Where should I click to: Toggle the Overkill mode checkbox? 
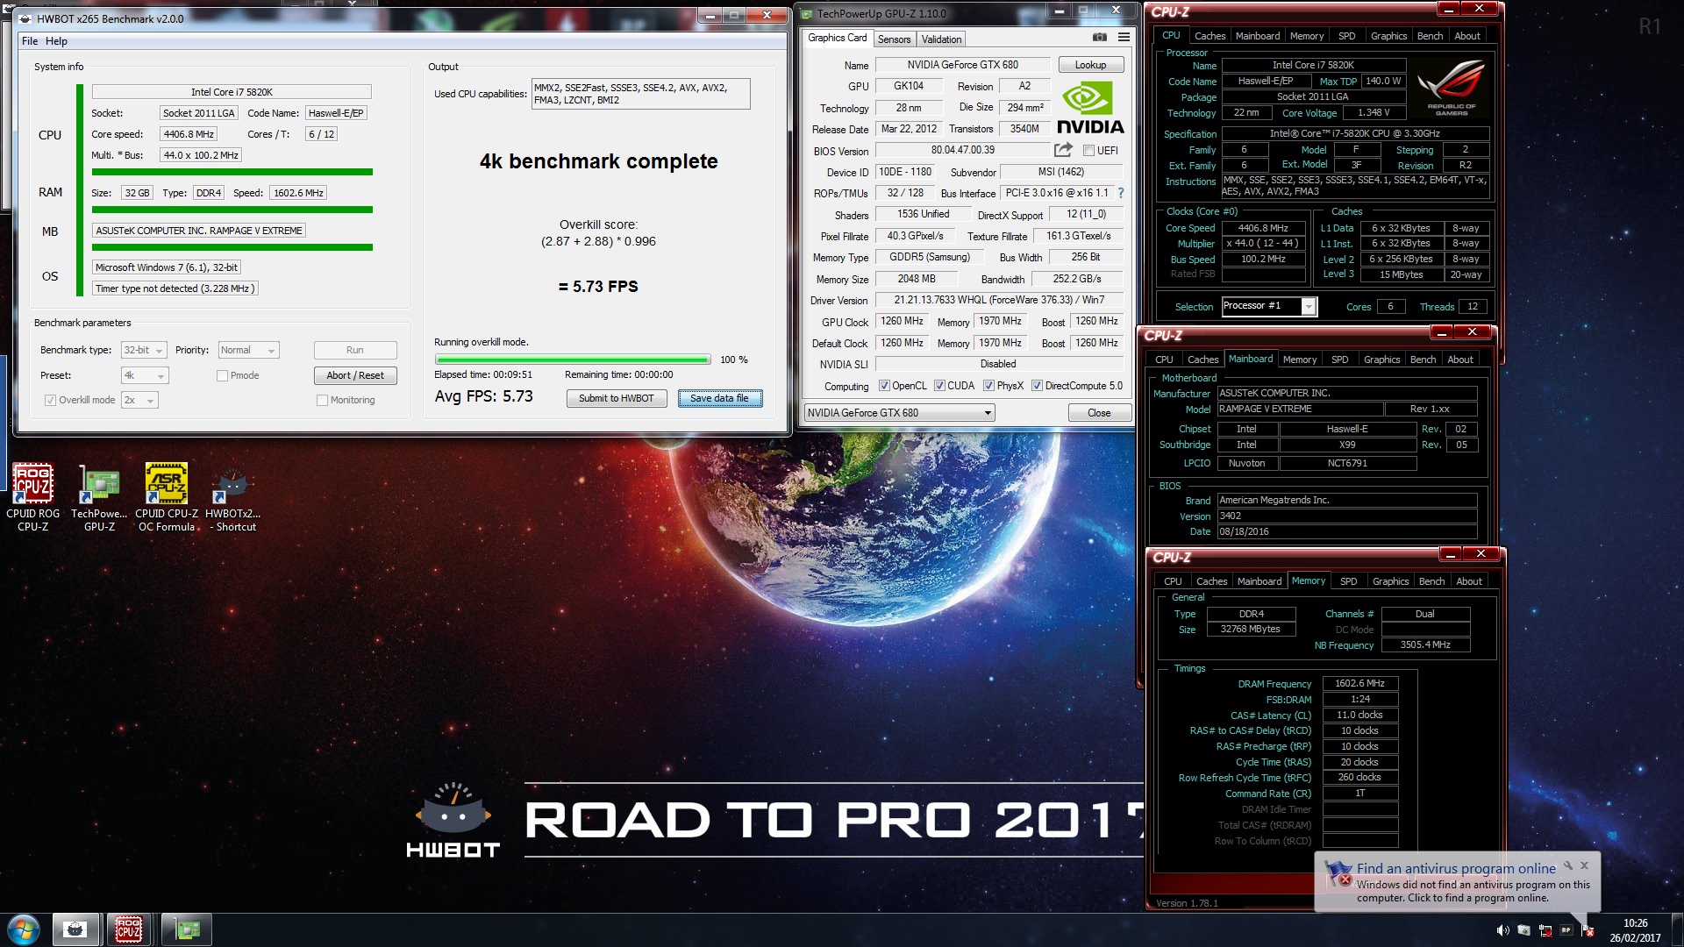coord(50,400)
